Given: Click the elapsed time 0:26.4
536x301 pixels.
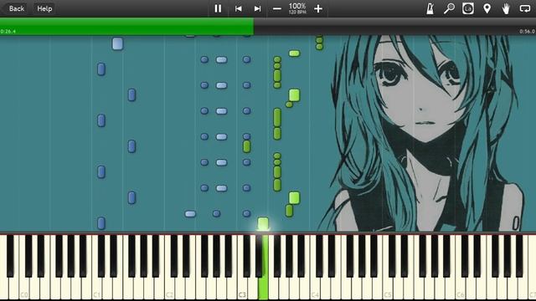Looking at the screenshot, I should (8, 32).
